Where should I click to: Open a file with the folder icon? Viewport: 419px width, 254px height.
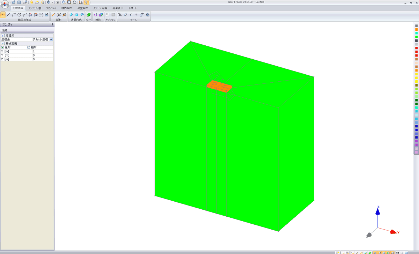click(x=14, y=2)
